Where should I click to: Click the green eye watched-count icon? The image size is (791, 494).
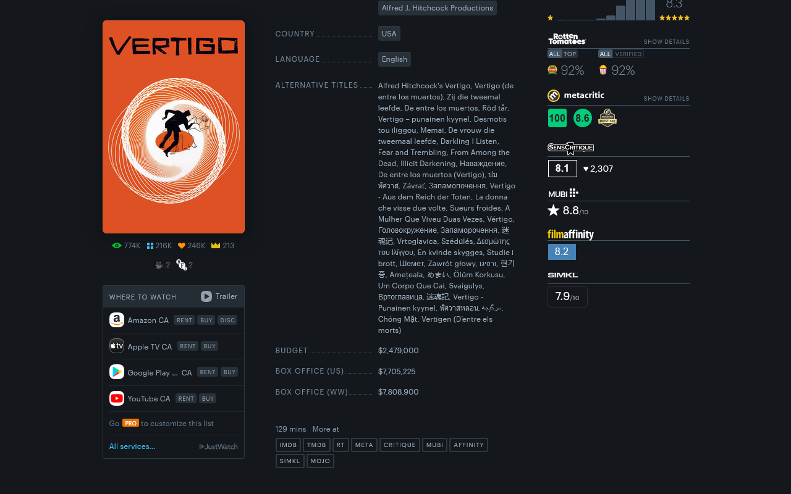coord(116,245)
